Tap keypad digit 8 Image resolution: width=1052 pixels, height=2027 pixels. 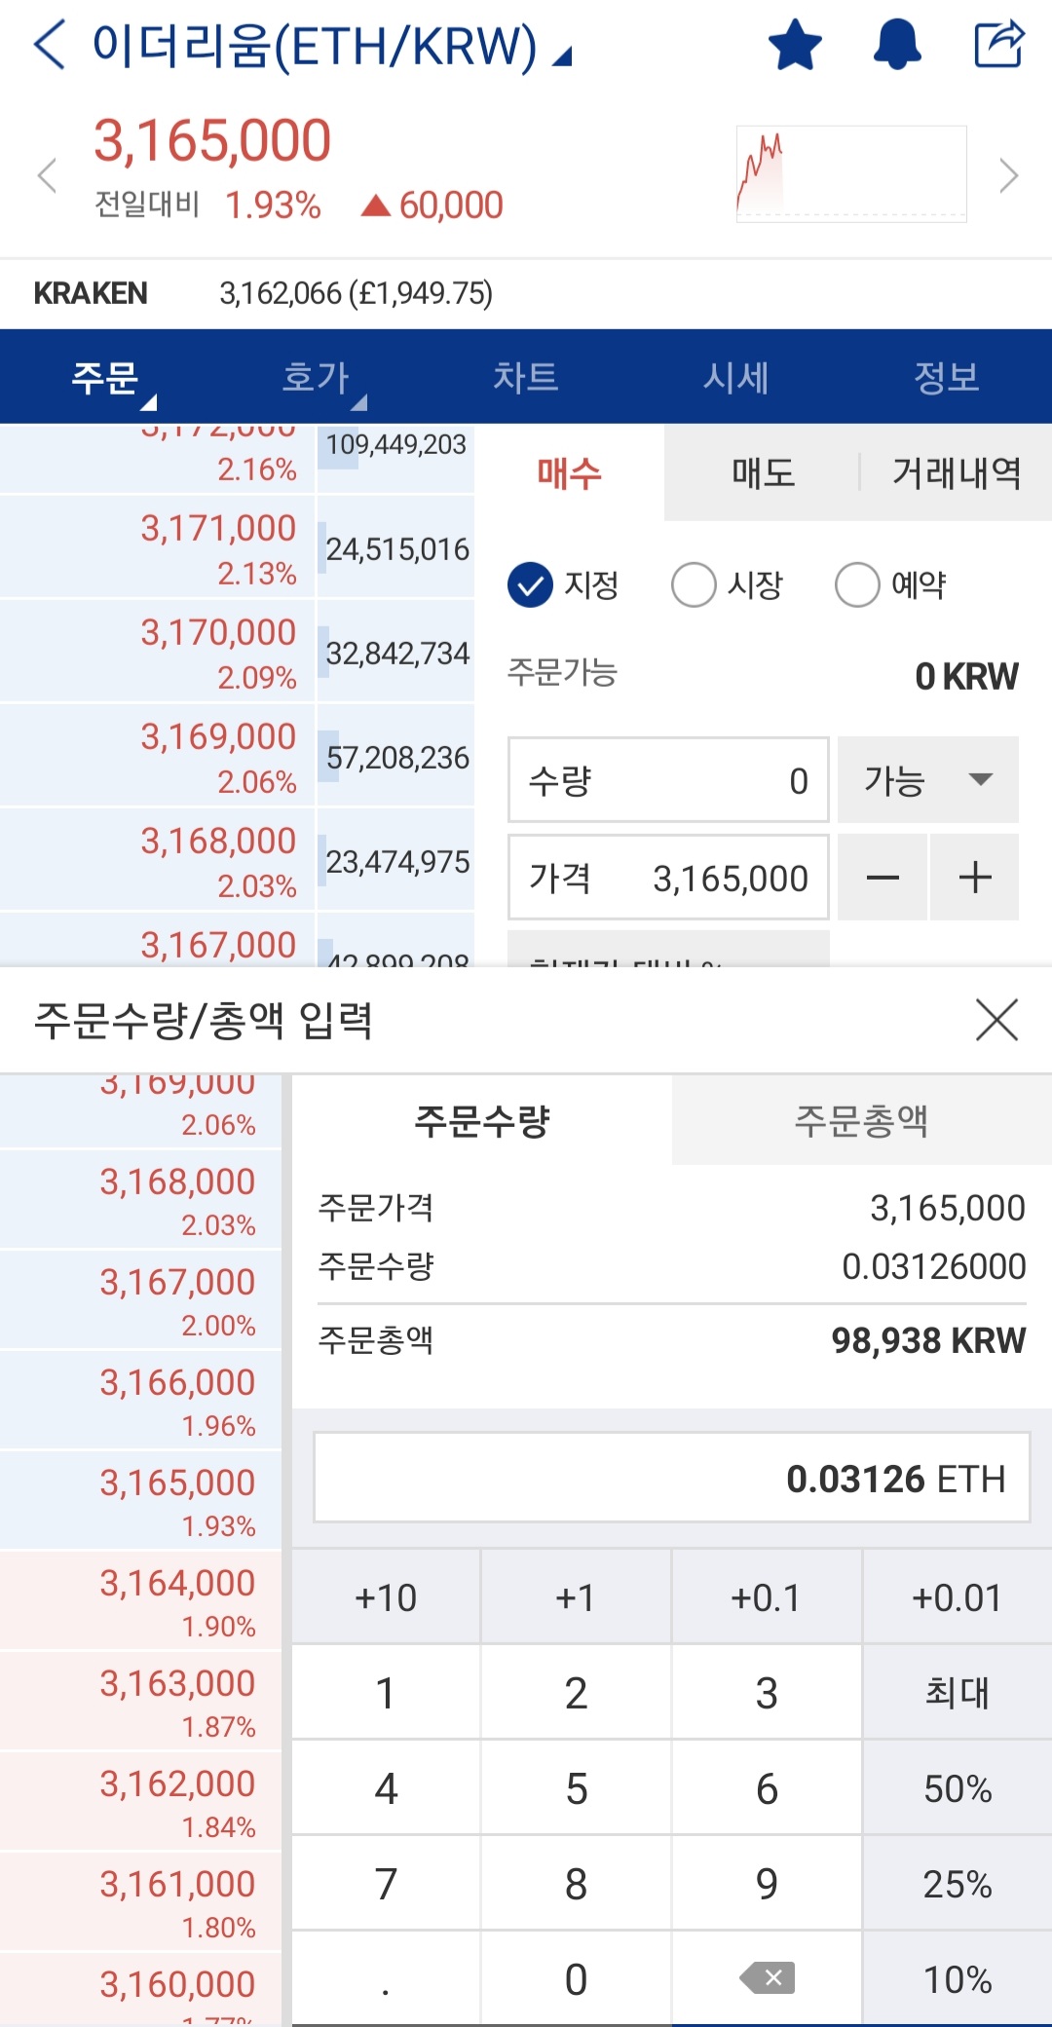576,1884
